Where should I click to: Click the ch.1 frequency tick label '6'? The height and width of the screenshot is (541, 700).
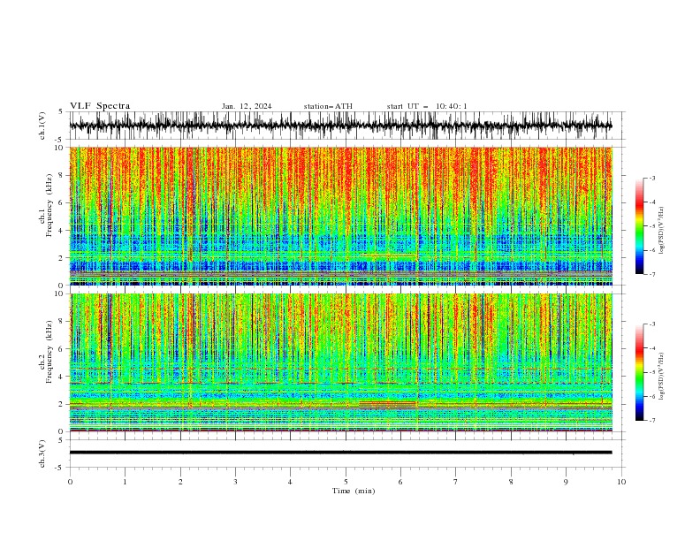tap(62, 202)
